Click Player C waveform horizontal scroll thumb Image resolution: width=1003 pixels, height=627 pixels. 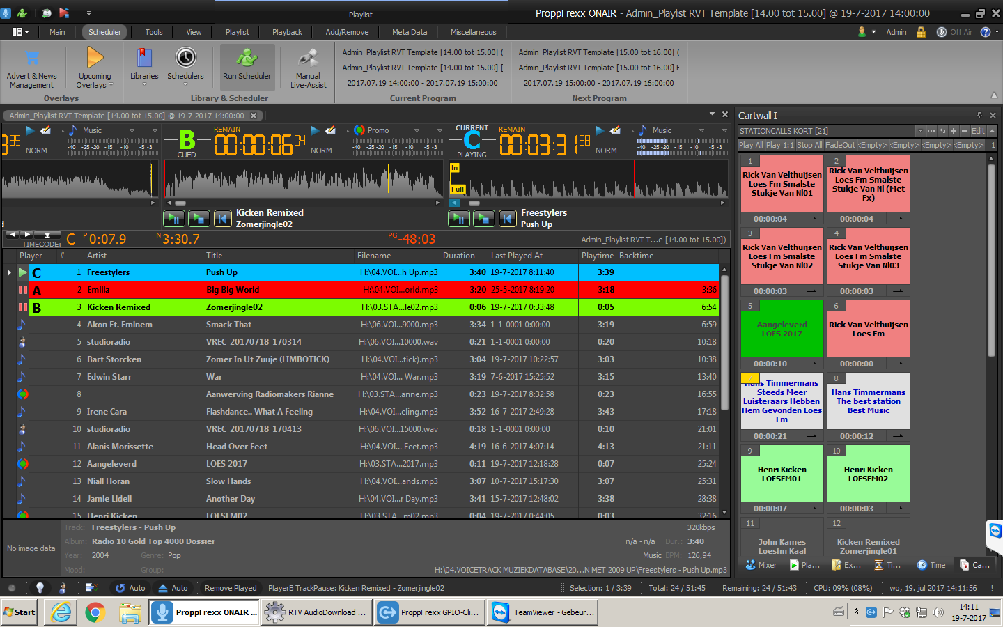474,203
